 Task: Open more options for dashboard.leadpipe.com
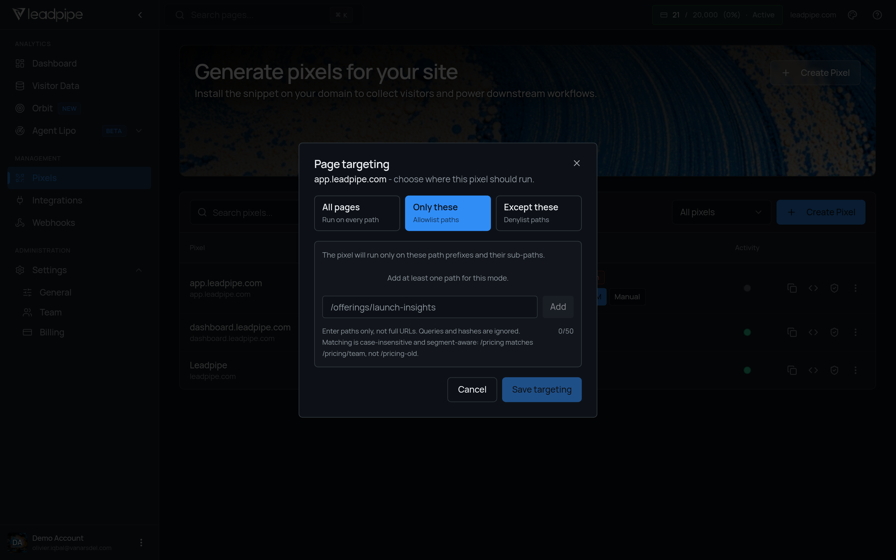click(855, 332)
